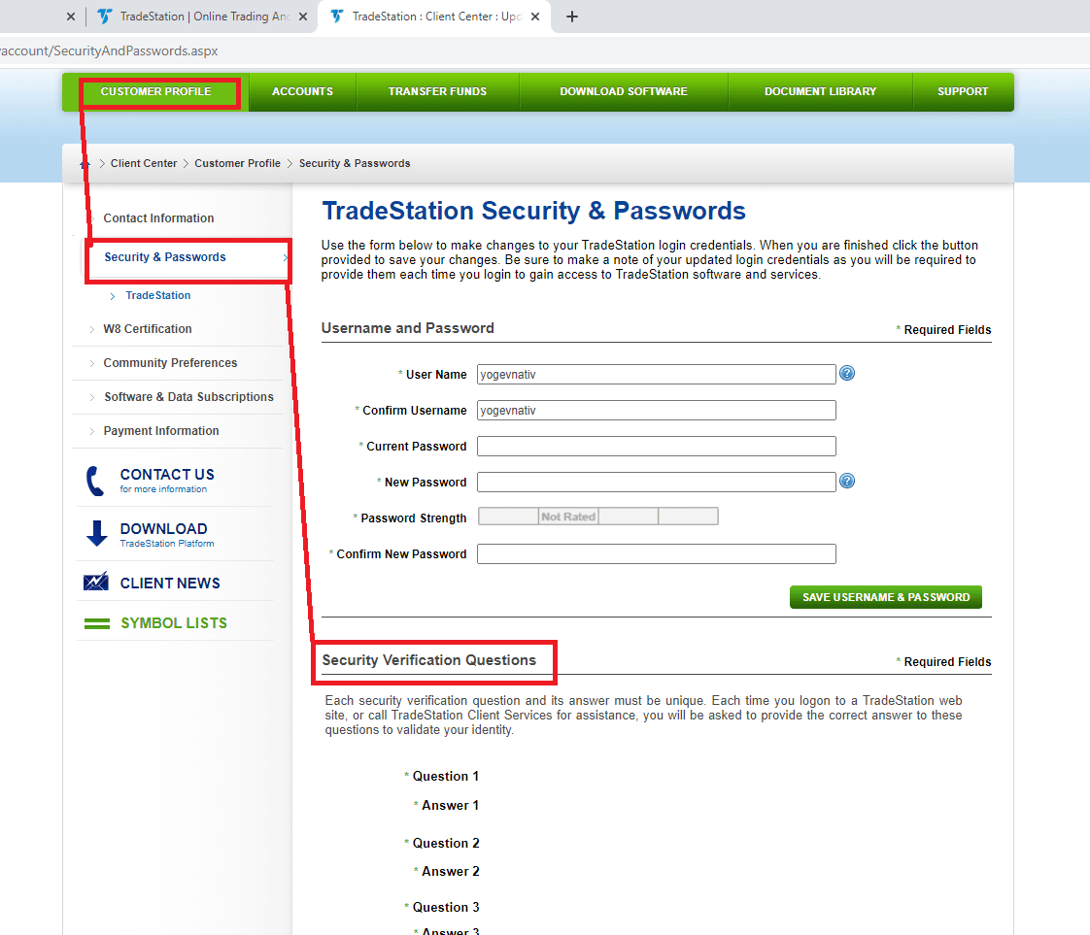Expand Community Preferences in the sidebar

(x=170, y=363)
